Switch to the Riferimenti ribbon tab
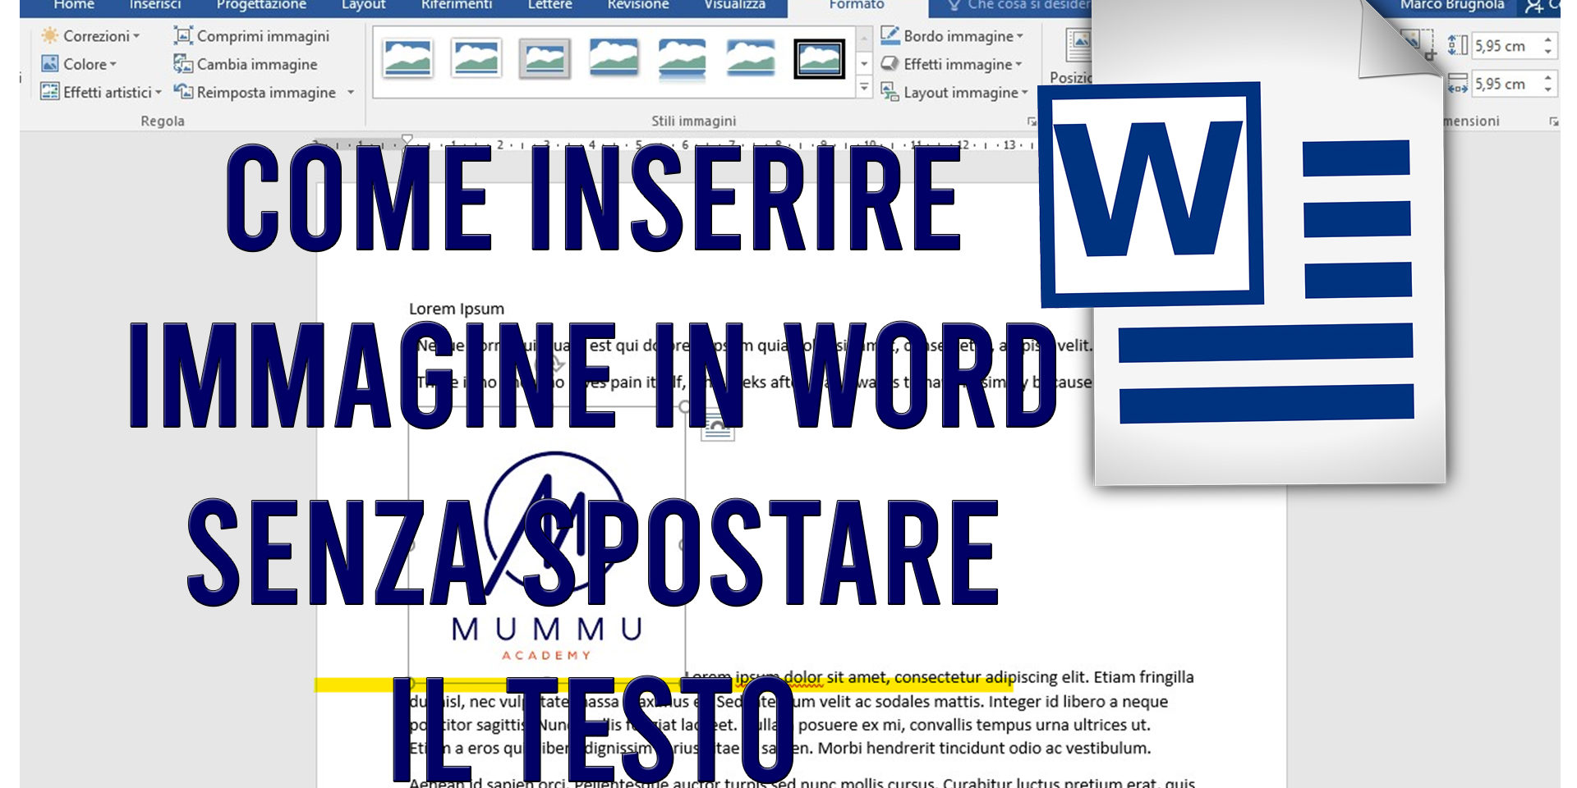This screenshot has width=1577, height=788. tap(457, 6)
